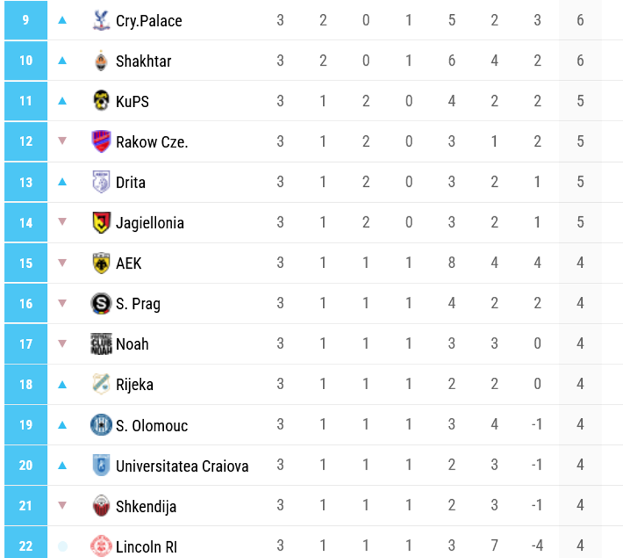Click the Lincoln RI club badge
This screenshot has height=558, width=623.
pyautogui.click(x=100, y=546)
